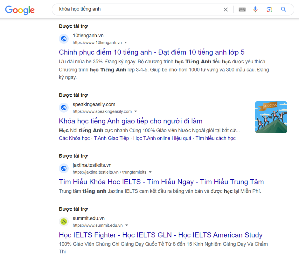Open the virtual keyboard icon
Screen dimensions: 299x262
coord(242,9)
